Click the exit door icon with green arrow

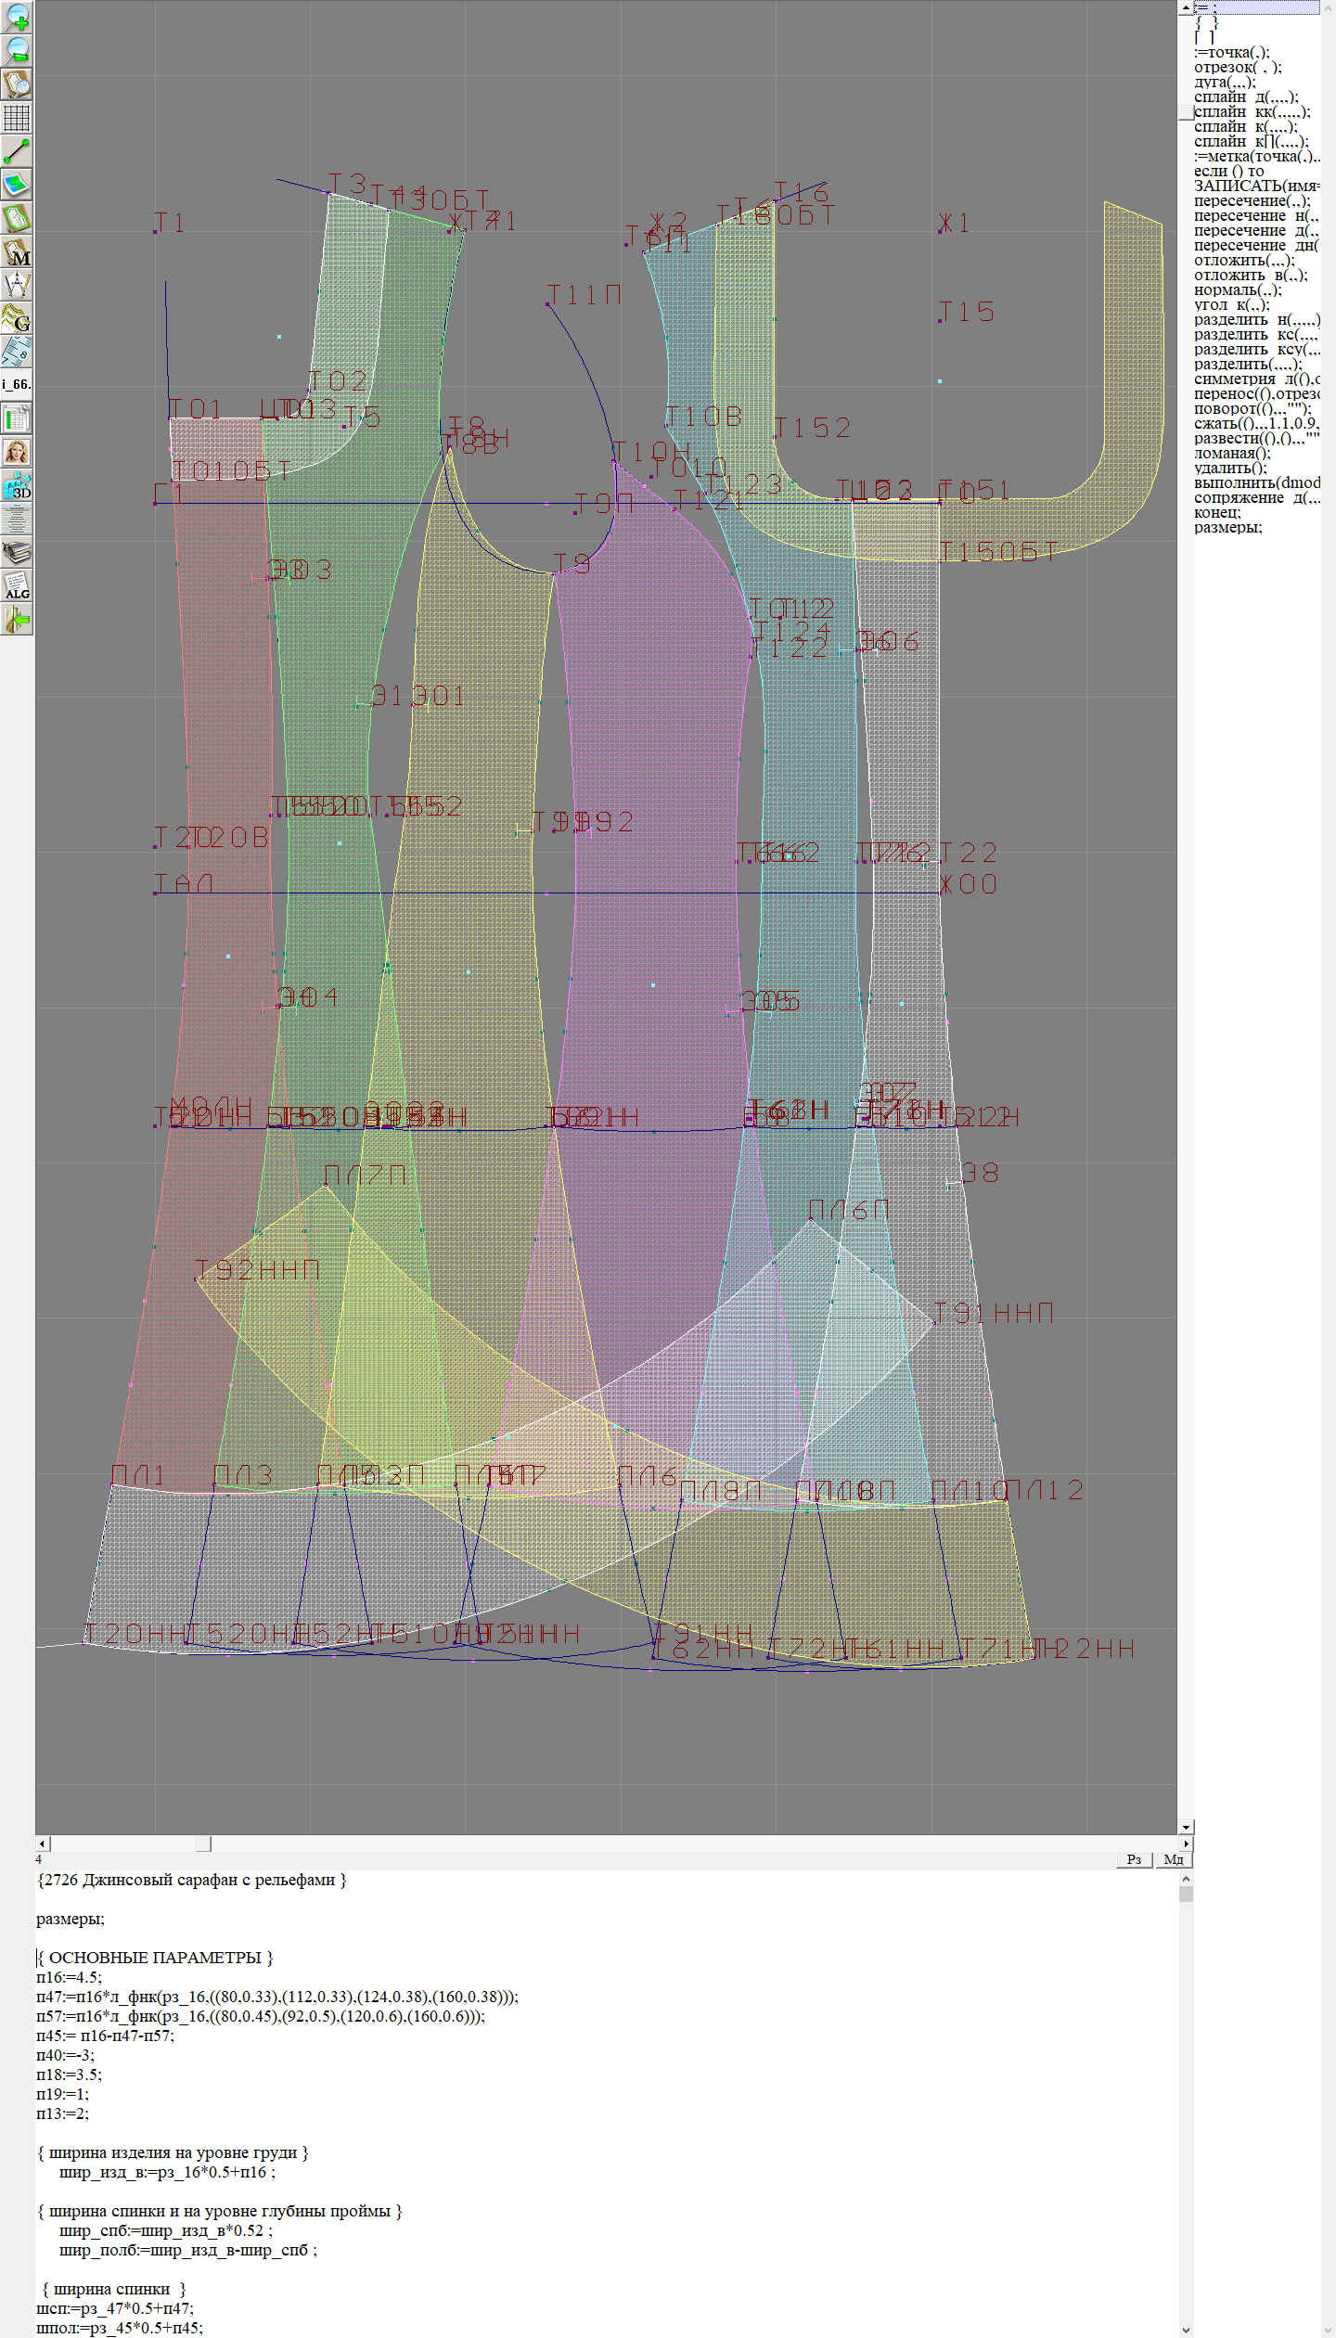(x=17, y=619)
